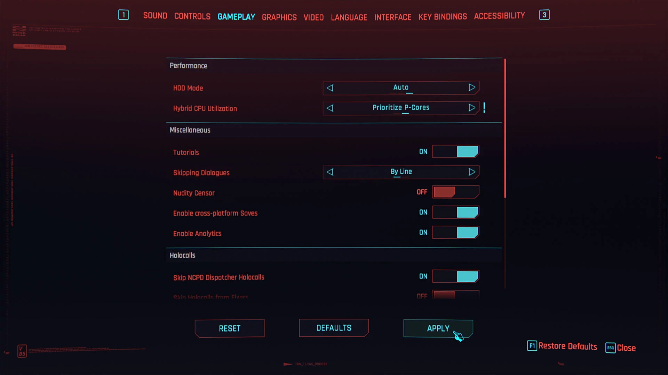Disable Enable Analytics toggle
668x375 pixels.
[x=455, y=233]
